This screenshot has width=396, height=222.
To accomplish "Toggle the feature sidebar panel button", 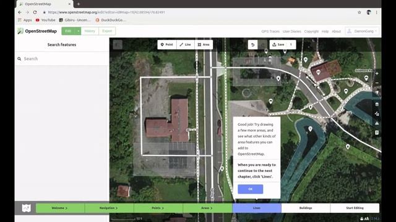I will (118, 44).
